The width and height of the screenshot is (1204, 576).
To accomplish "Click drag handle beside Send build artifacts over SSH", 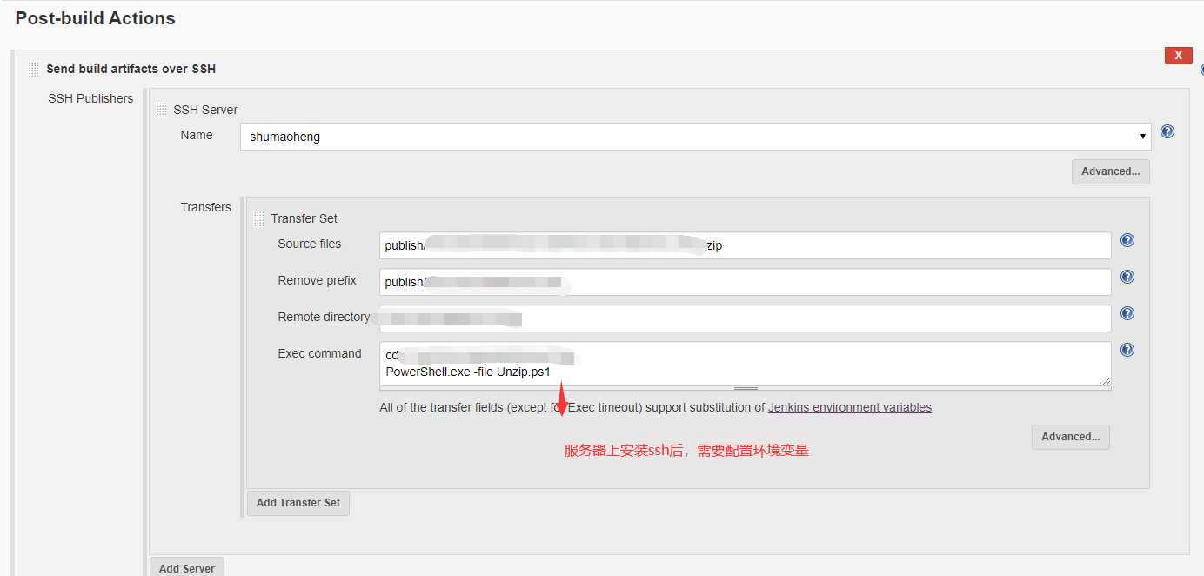I will pos(33,69).
